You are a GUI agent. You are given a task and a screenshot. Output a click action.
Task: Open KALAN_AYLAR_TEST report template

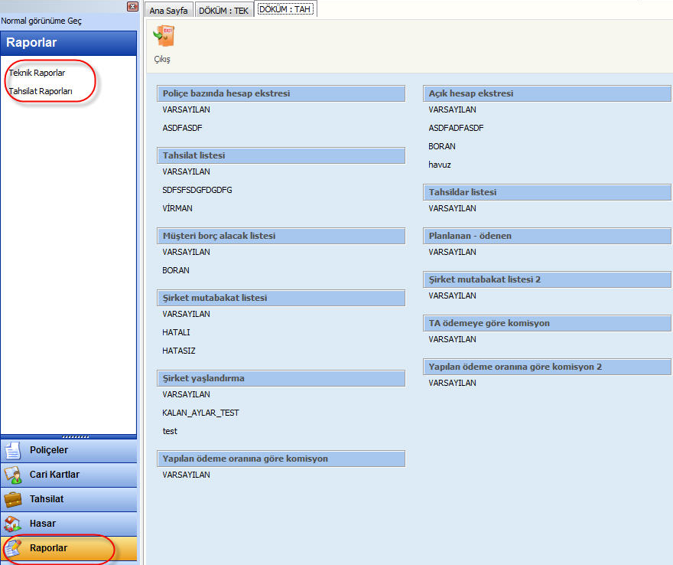tap(200, 413)
